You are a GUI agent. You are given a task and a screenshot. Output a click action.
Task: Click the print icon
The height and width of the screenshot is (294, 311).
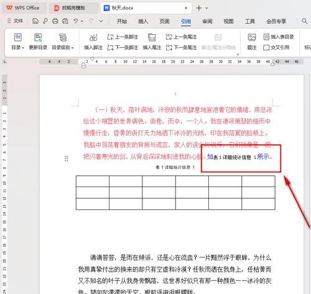pos(55,21)
